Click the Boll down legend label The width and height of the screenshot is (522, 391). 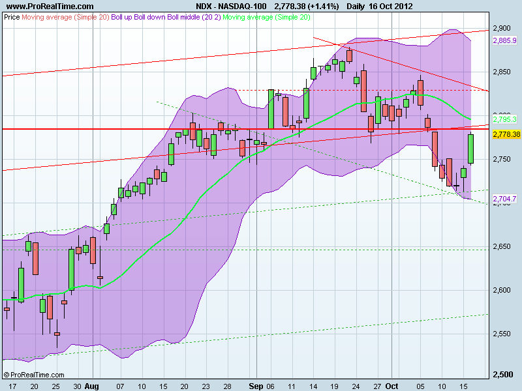pos(149,17)
